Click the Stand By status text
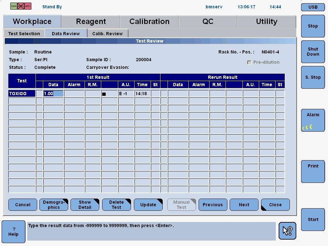The height and width of the screenshot is (246, 328). (52, 7)
